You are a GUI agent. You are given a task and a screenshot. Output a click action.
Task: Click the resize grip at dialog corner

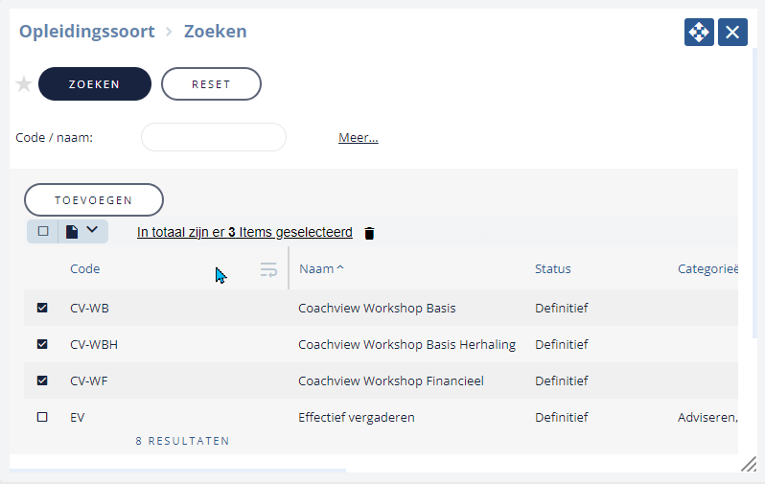pos(749,464)
